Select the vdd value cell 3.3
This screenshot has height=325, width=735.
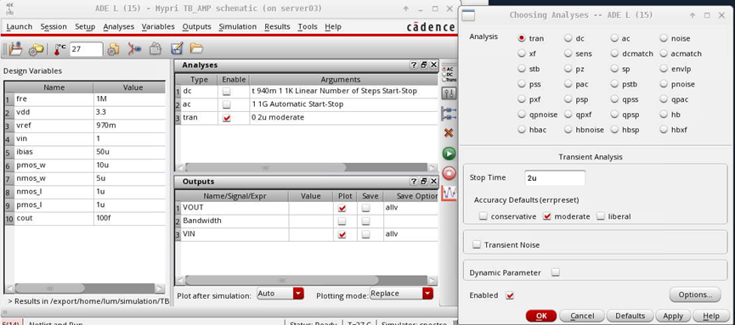click(x=129, y=113)
